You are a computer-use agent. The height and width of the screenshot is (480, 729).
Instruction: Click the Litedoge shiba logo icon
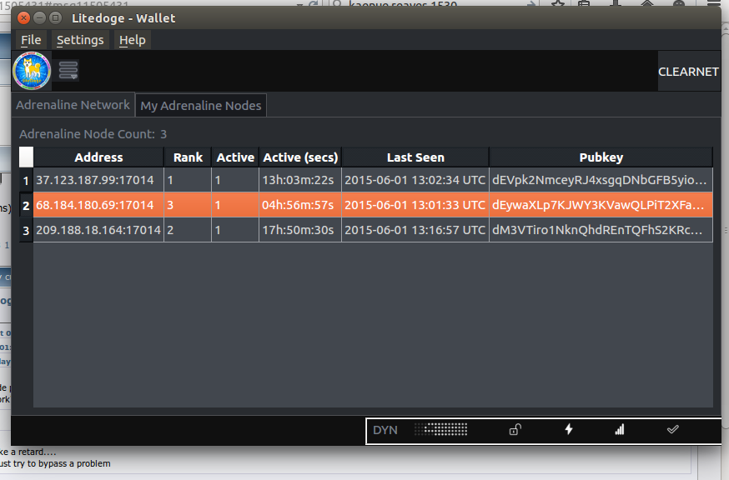click(x=32, y=71)
